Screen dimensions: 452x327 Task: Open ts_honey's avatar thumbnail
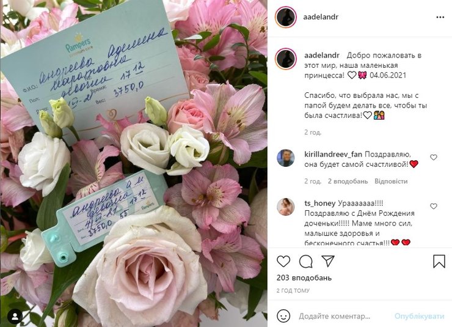pos(286,207)
